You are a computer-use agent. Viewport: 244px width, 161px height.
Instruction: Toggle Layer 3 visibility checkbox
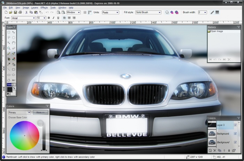point(235,125)
